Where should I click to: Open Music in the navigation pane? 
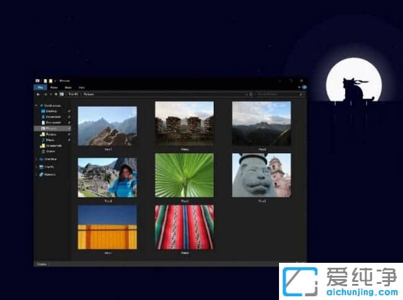tap(50, 140)
